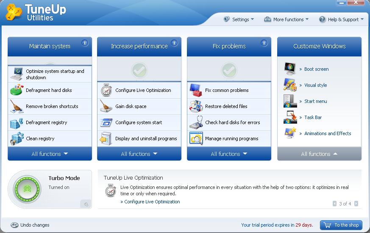370x233 pixels.
Task: Open the Visual style link
Action: (x=315, y=85)
